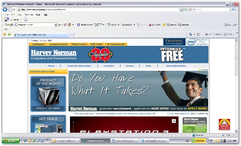Click the Favorites Center star icon

[4, 34]
